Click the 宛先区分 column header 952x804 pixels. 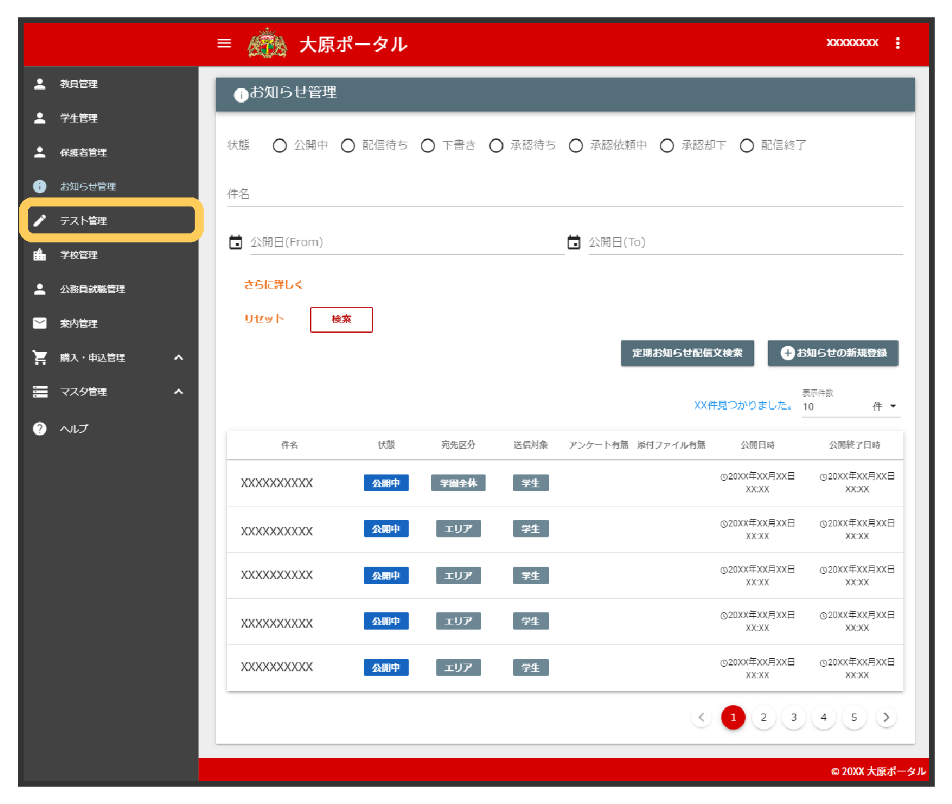point(459,445)
